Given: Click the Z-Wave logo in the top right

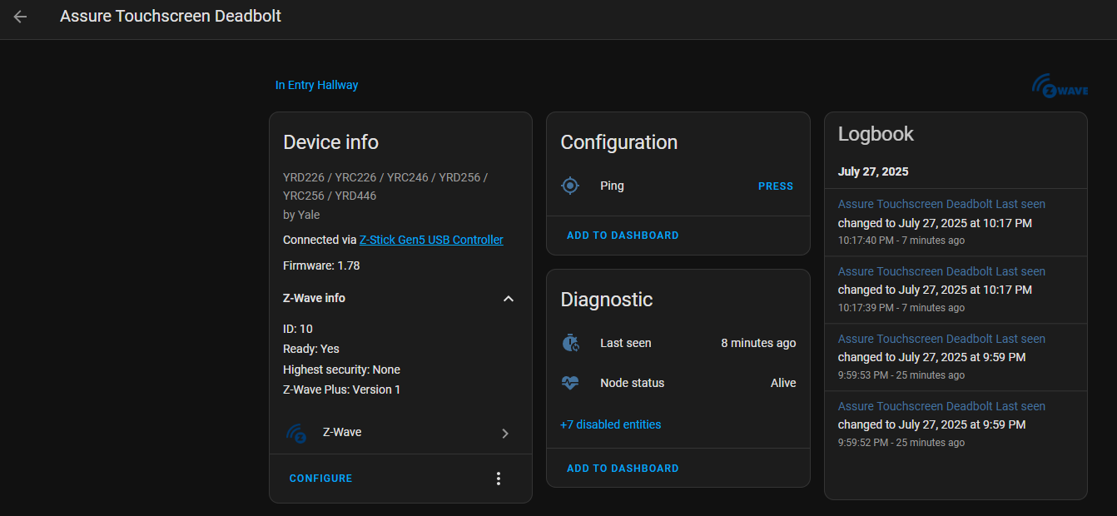Looking at the screenshot, I should pos(1060,87).
